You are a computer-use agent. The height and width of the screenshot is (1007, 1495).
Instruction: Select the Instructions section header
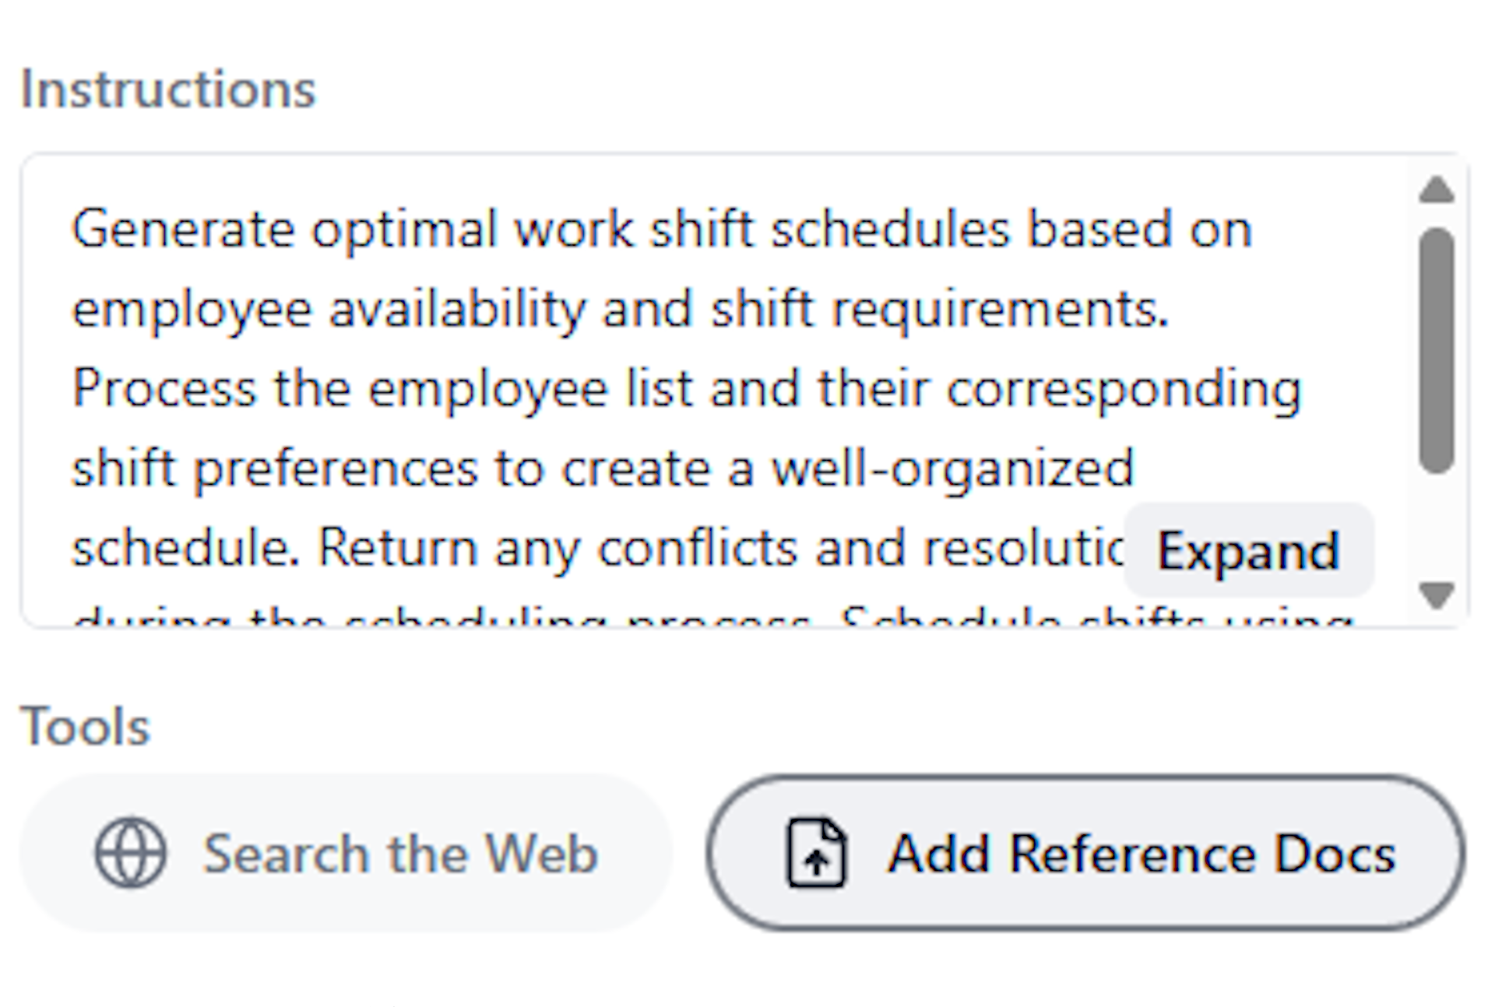click(168, 88)
